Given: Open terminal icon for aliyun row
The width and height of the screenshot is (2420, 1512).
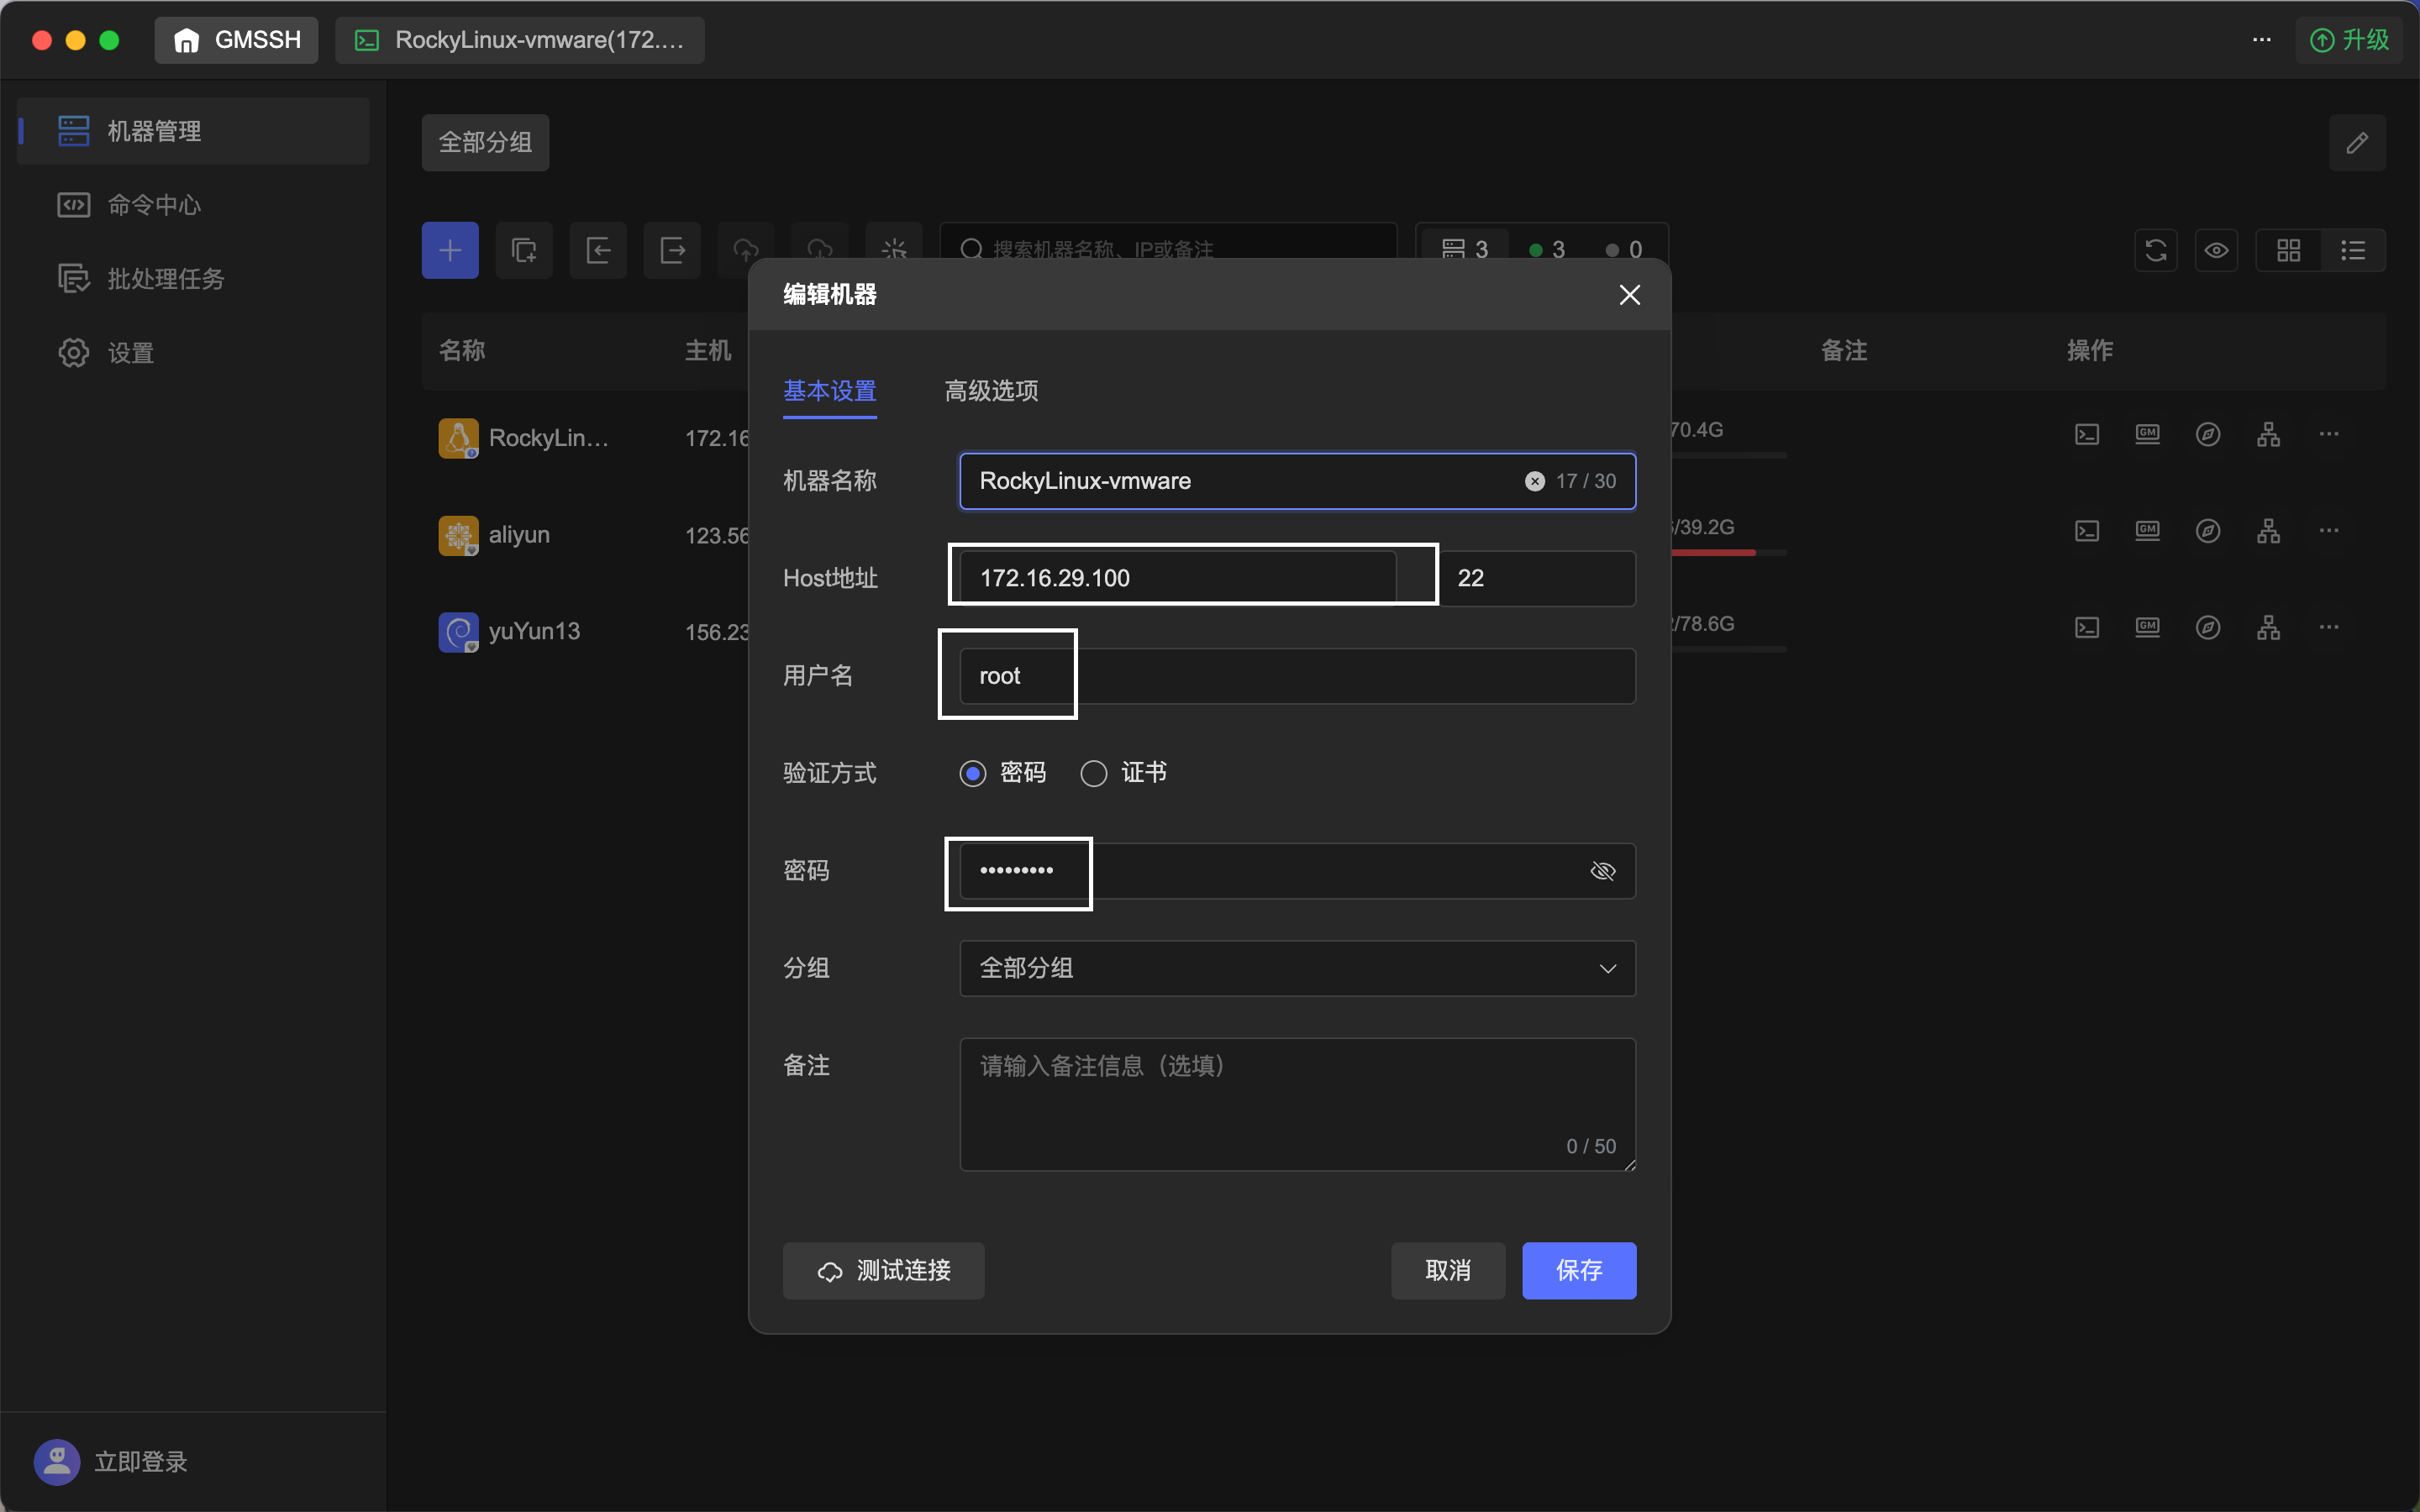Looking at the screenshot, I should pos(2086,531).
